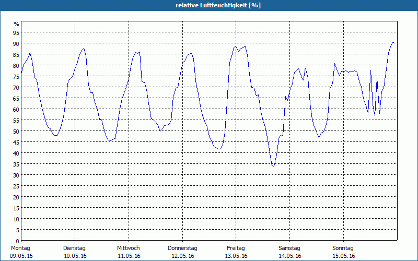Click the y-axis value '70'

[x=16, y=88]
